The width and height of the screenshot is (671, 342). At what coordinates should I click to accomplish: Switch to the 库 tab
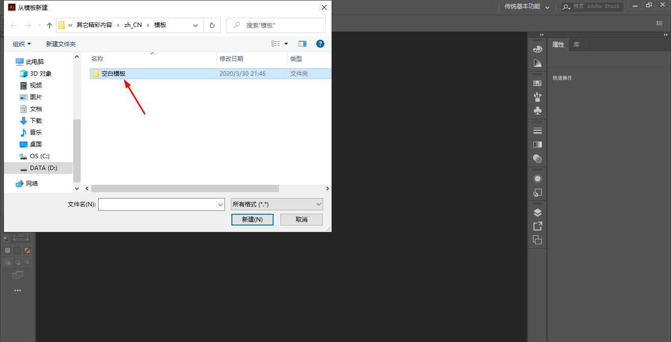pos(577,44)
